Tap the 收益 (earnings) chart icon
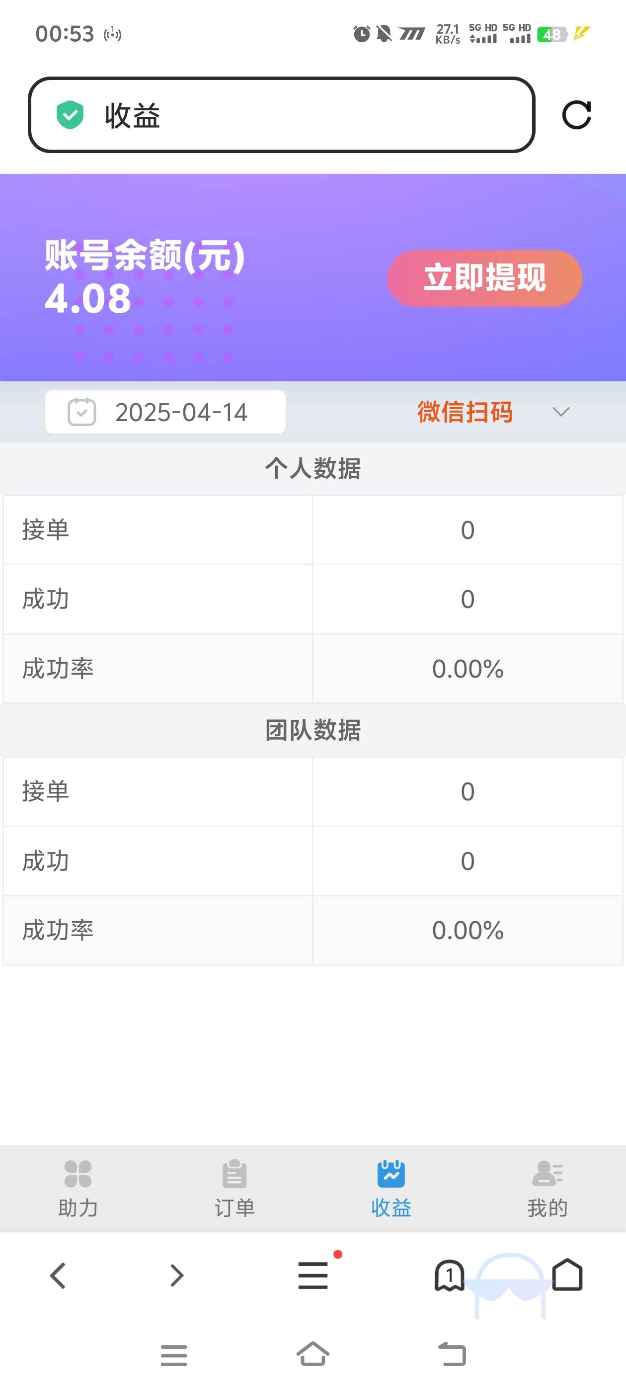The height and width of the screenshot is (1392, 626). (x=391, y=1174)
